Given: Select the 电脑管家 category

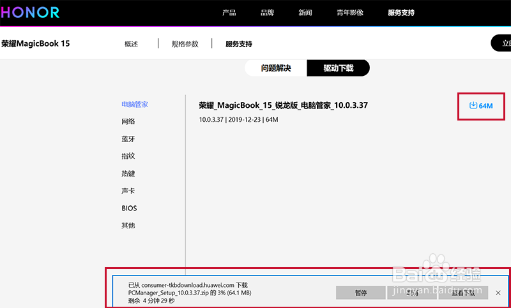Looking at the screenshot, I should tap(135, 105).
